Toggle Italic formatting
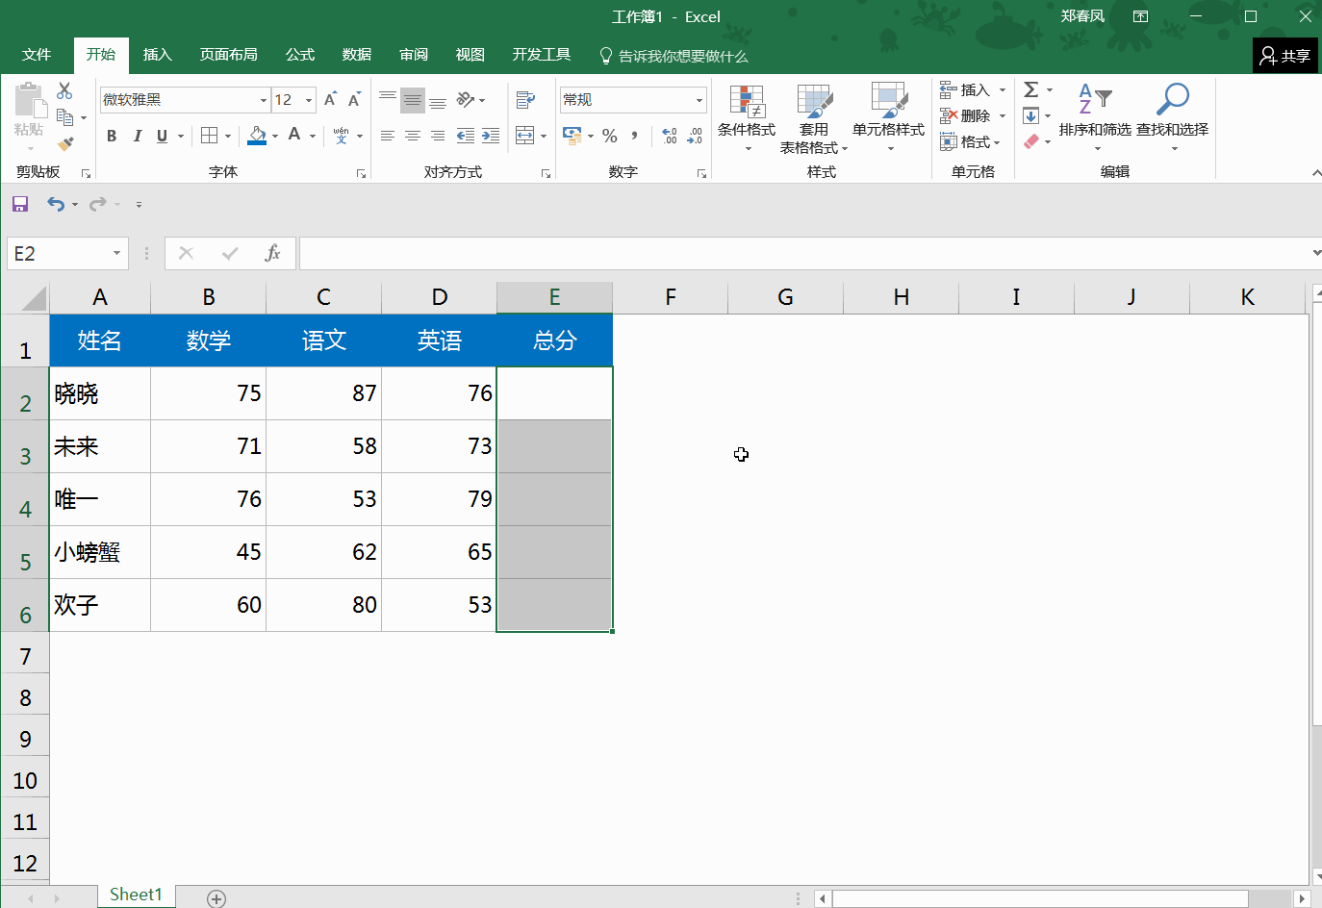 (x=137, y=136)
